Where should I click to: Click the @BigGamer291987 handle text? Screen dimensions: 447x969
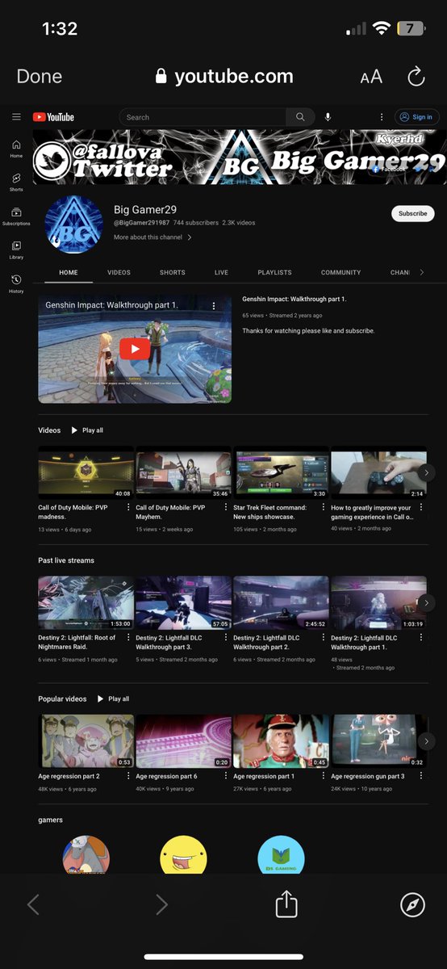click(141, 222)
